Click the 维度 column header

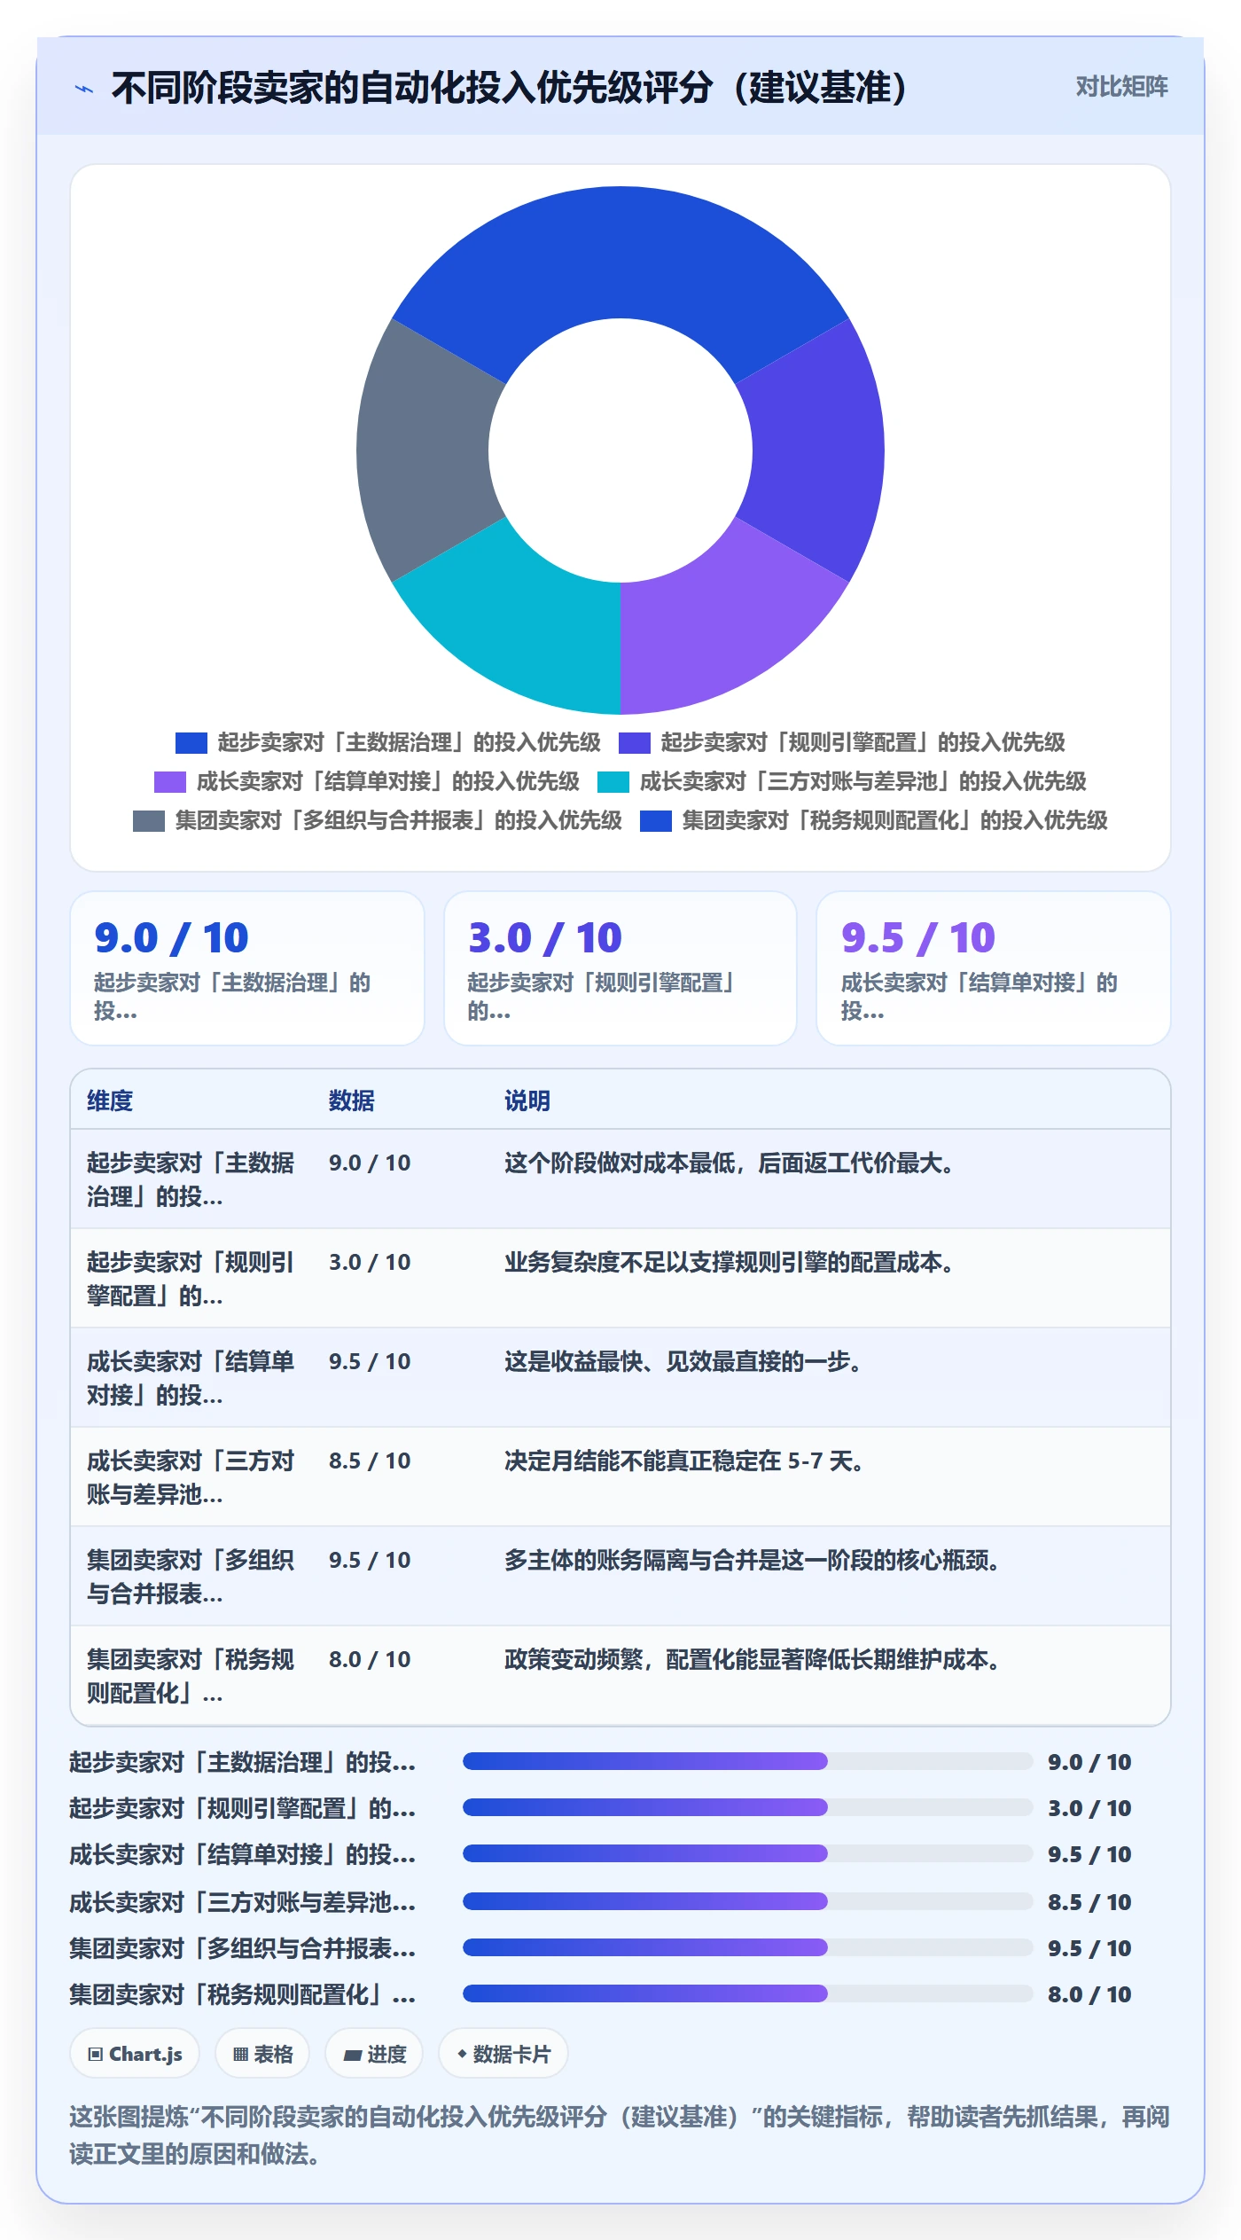point(110,1100)
